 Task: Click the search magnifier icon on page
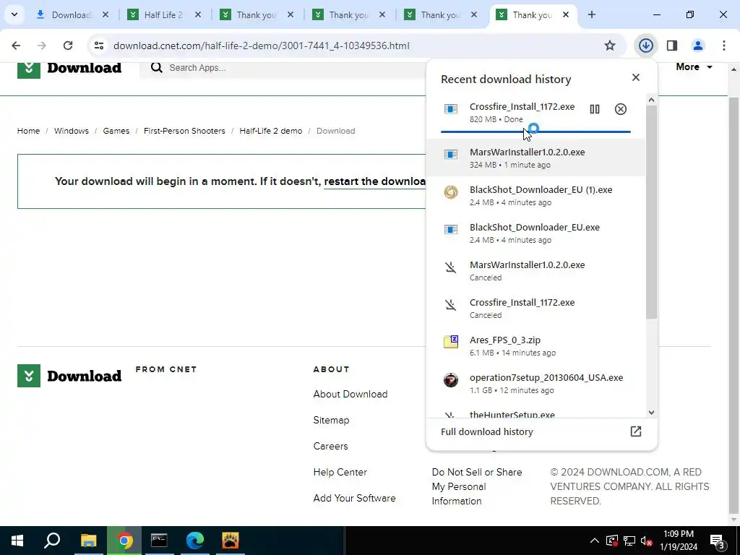tap(157, 68)
